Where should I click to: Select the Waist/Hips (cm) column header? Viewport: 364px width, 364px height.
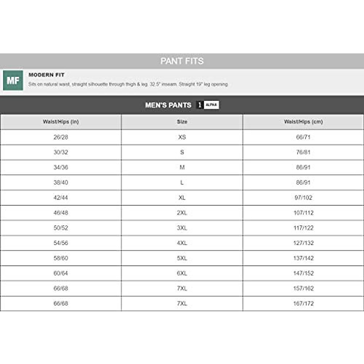click(x=303, y=122)
